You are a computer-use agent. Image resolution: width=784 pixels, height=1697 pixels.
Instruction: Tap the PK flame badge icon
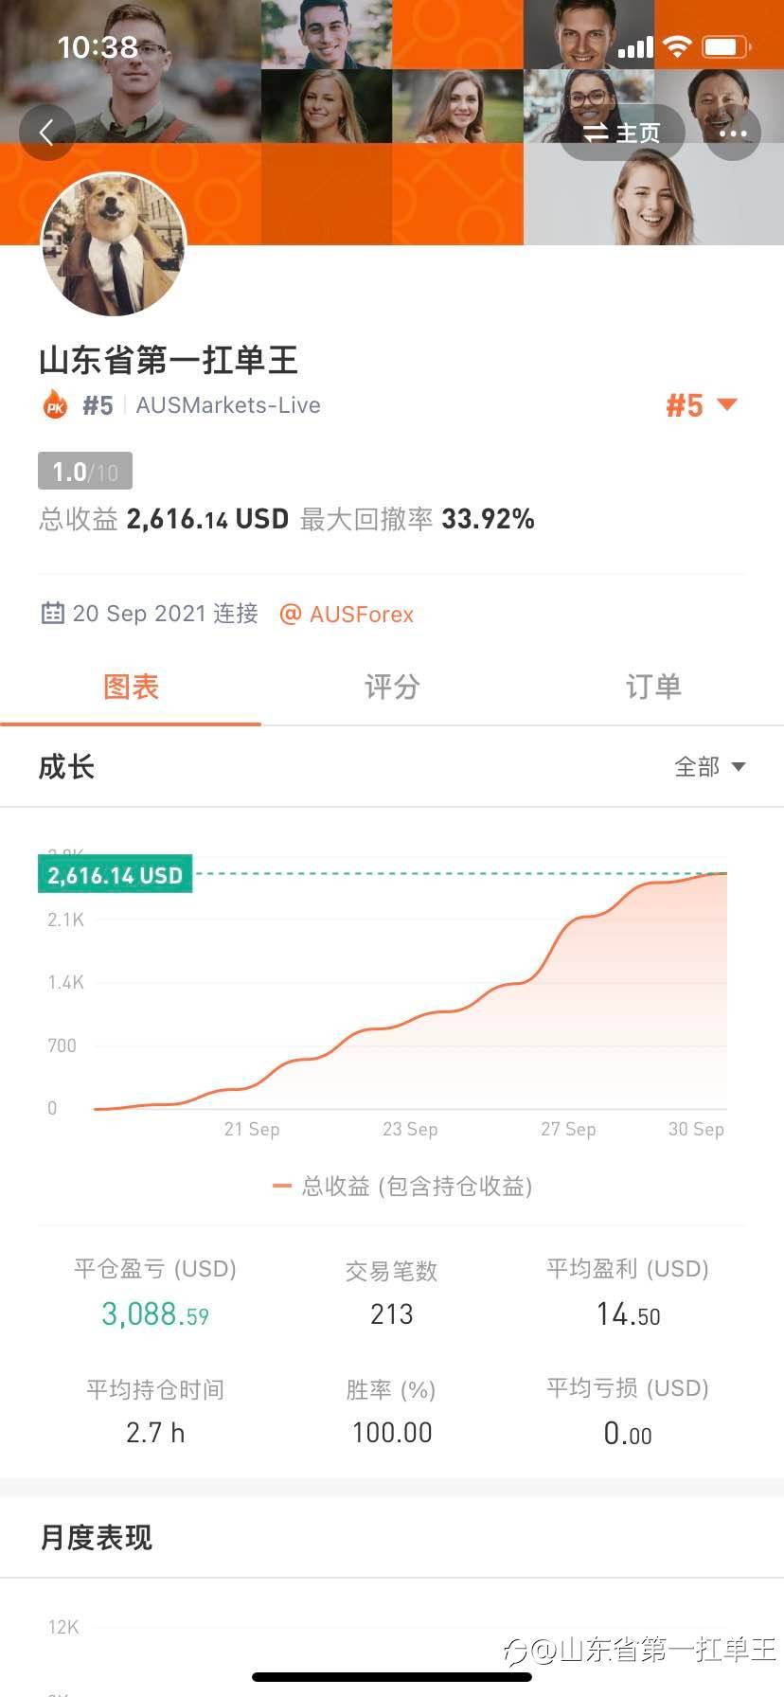click(x=55, y=405)
